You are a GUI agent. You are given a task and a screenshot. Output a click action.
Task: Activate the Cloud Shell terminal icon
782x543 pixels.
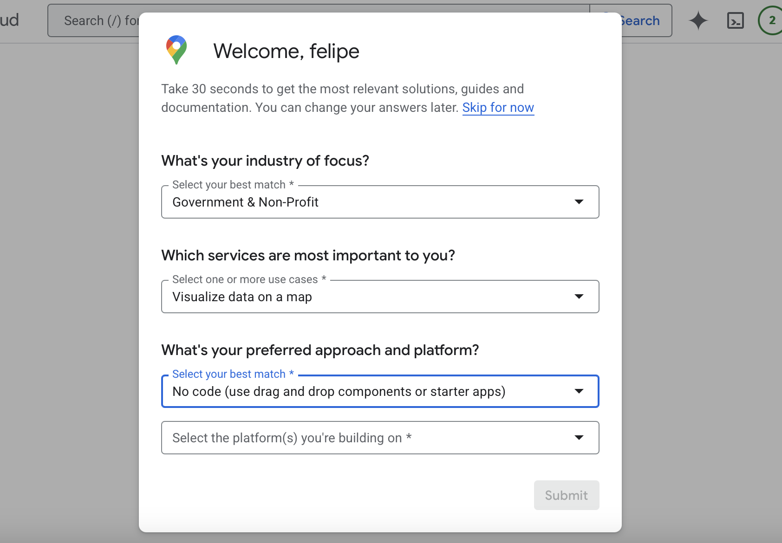pos(735,21)
